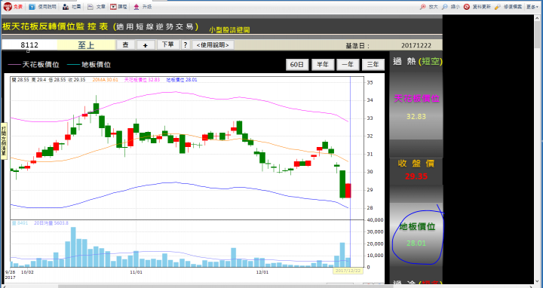This screenshot has width=543, height=288.
Task: Open 使用說明 help in top toolbar
Action: coord(42,7)
